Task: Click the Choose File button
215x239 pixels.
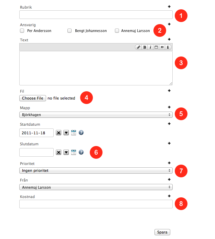Action: coord(33,98)
